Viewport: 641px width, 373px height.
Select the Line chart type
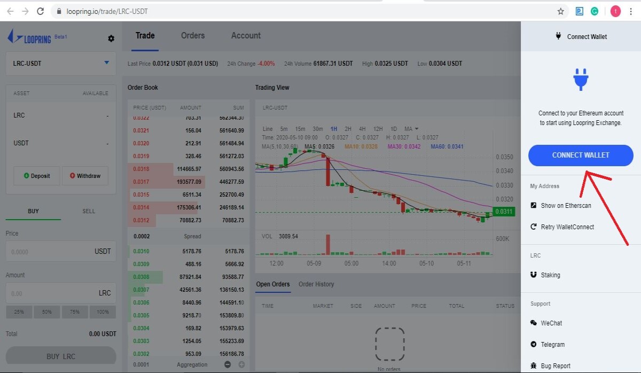click(268, 129)
